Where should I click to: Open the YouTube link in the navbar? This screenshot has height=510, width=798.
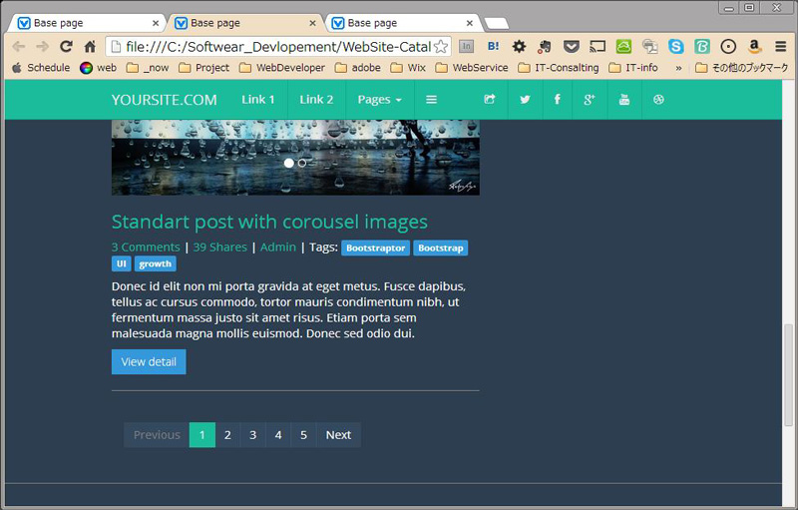(x=624, y=100)
